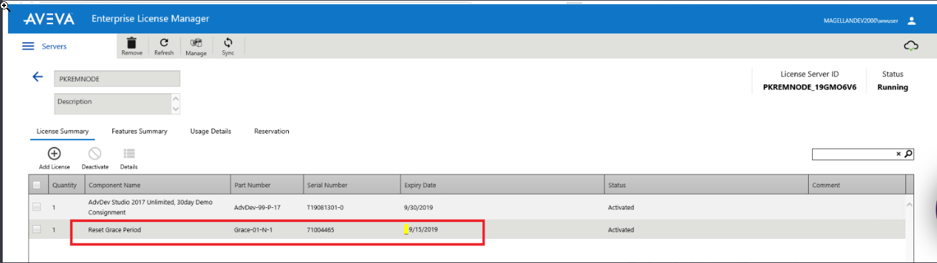This screenshot has width=937, height=263.
Task: Open license Details icon
Action: 129,154
